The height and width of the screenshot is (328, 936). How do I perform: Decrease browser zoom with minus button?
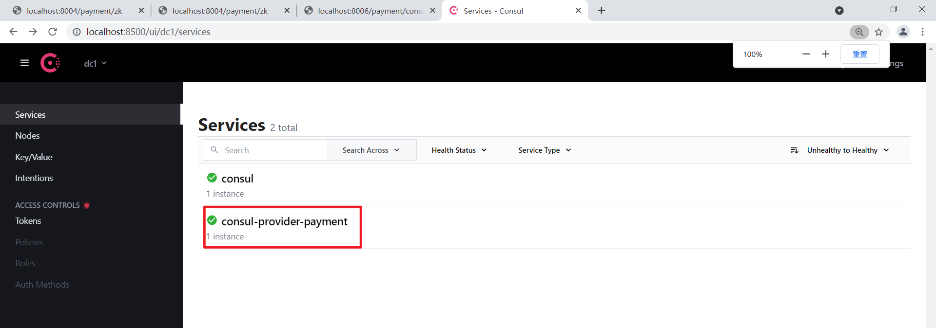806,54
